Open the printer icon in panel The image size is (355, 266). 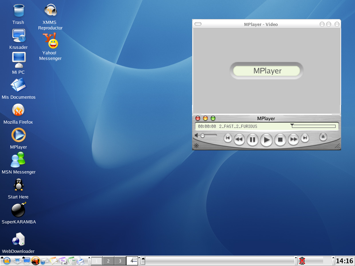[x=80, y=261]
